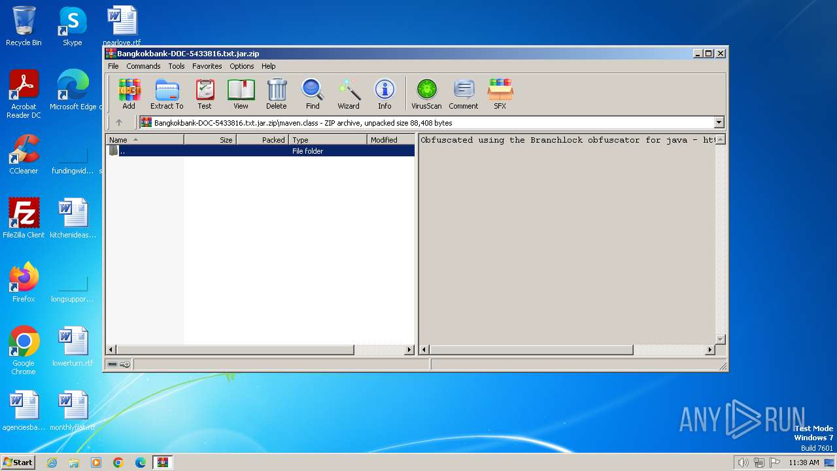
Task: Click the file list scroll right arrow
Action: (x=410, y=350)
